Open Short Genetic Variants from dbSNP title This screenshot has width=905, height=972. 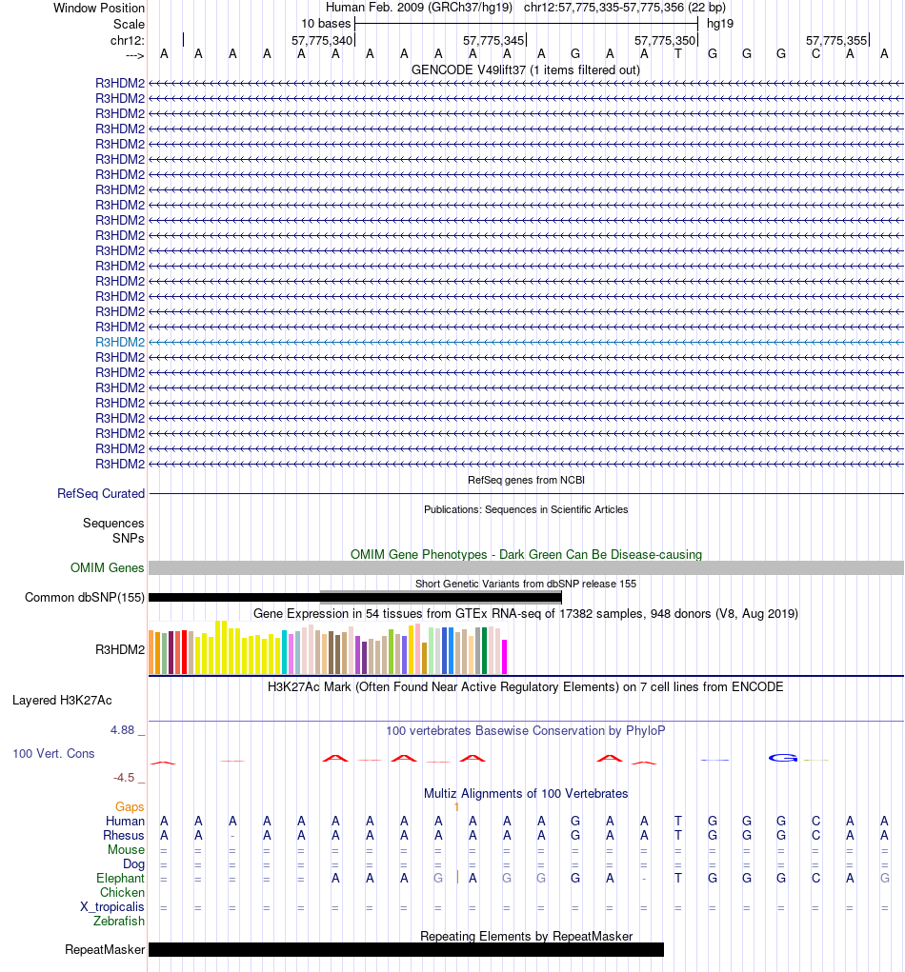[526, 584]
